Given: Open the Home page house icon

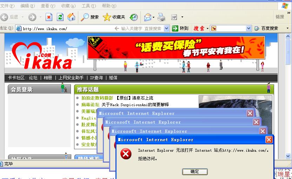Looking at the screenshot, I should tap(71, 17).
